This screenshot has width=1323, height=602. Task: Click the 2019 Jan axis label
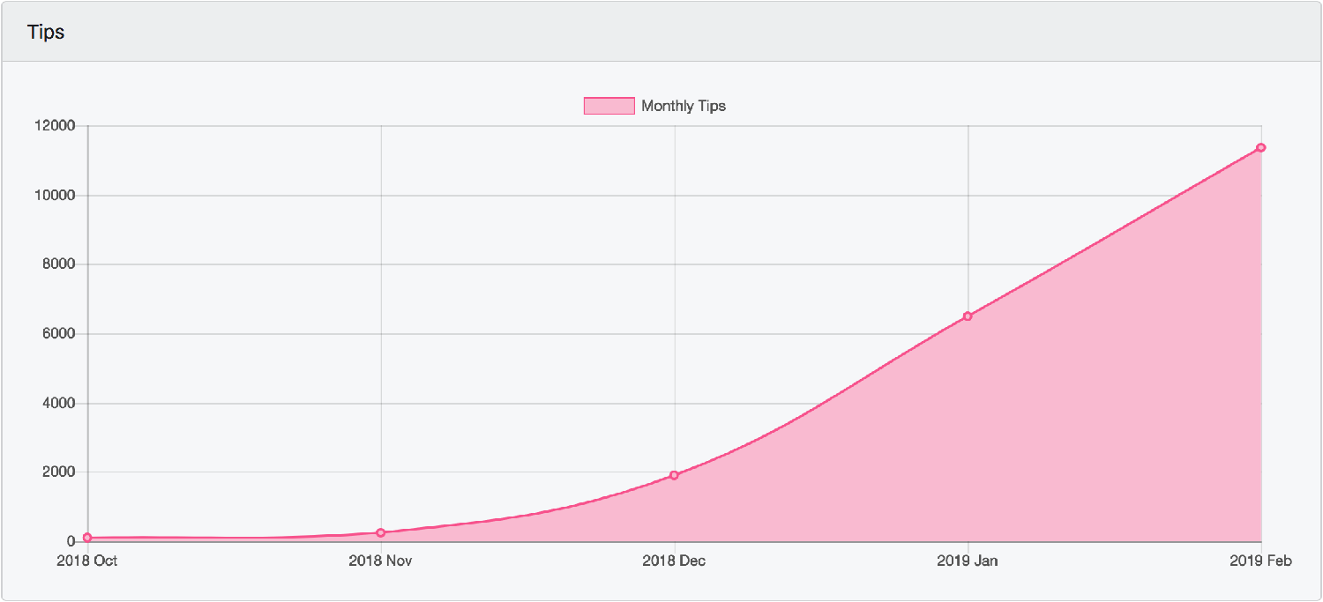click(967, 560)
